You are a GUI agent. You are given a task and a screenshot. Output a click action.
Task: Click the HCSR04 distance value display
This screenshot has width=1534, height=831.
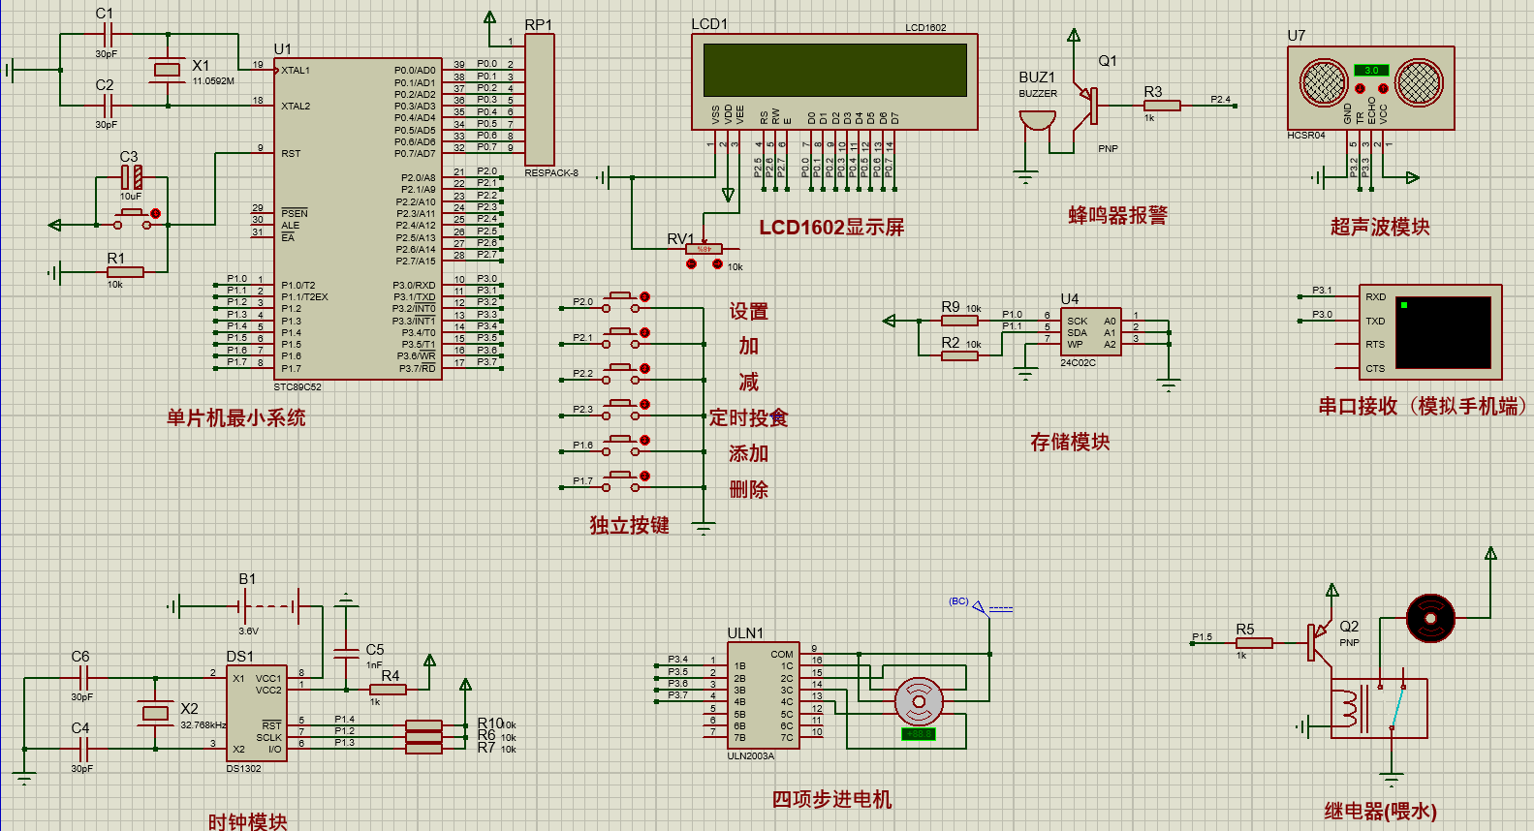tap(1371, 70)
